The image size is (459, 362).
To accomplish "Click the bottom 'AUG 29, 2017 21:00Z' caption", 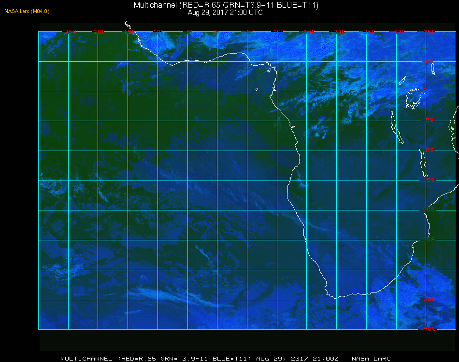I will coord(297,359).
